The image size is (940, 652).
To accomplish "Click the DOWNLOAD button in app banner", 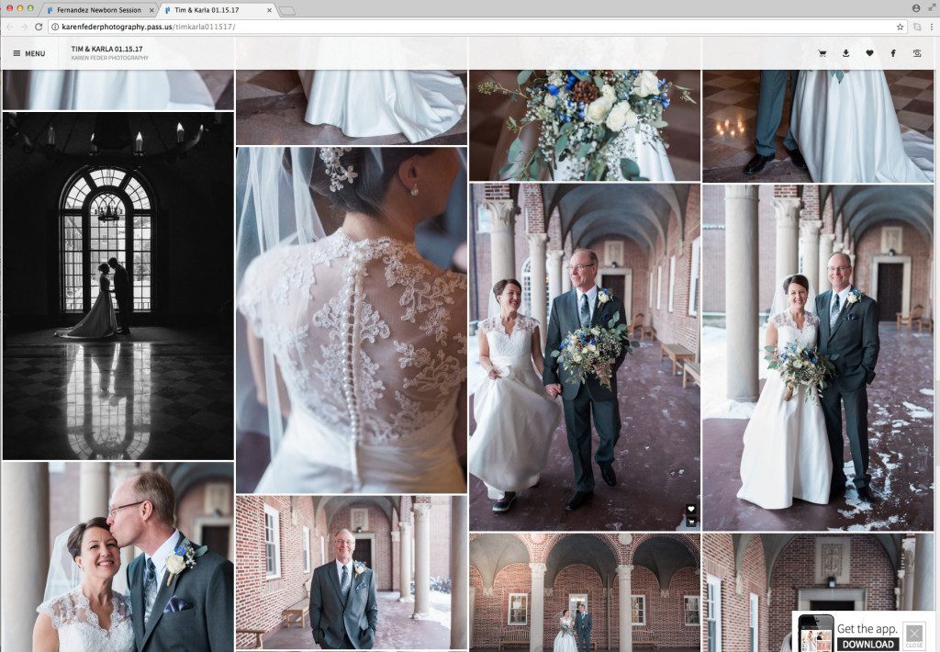I will [x=867, y=644].
